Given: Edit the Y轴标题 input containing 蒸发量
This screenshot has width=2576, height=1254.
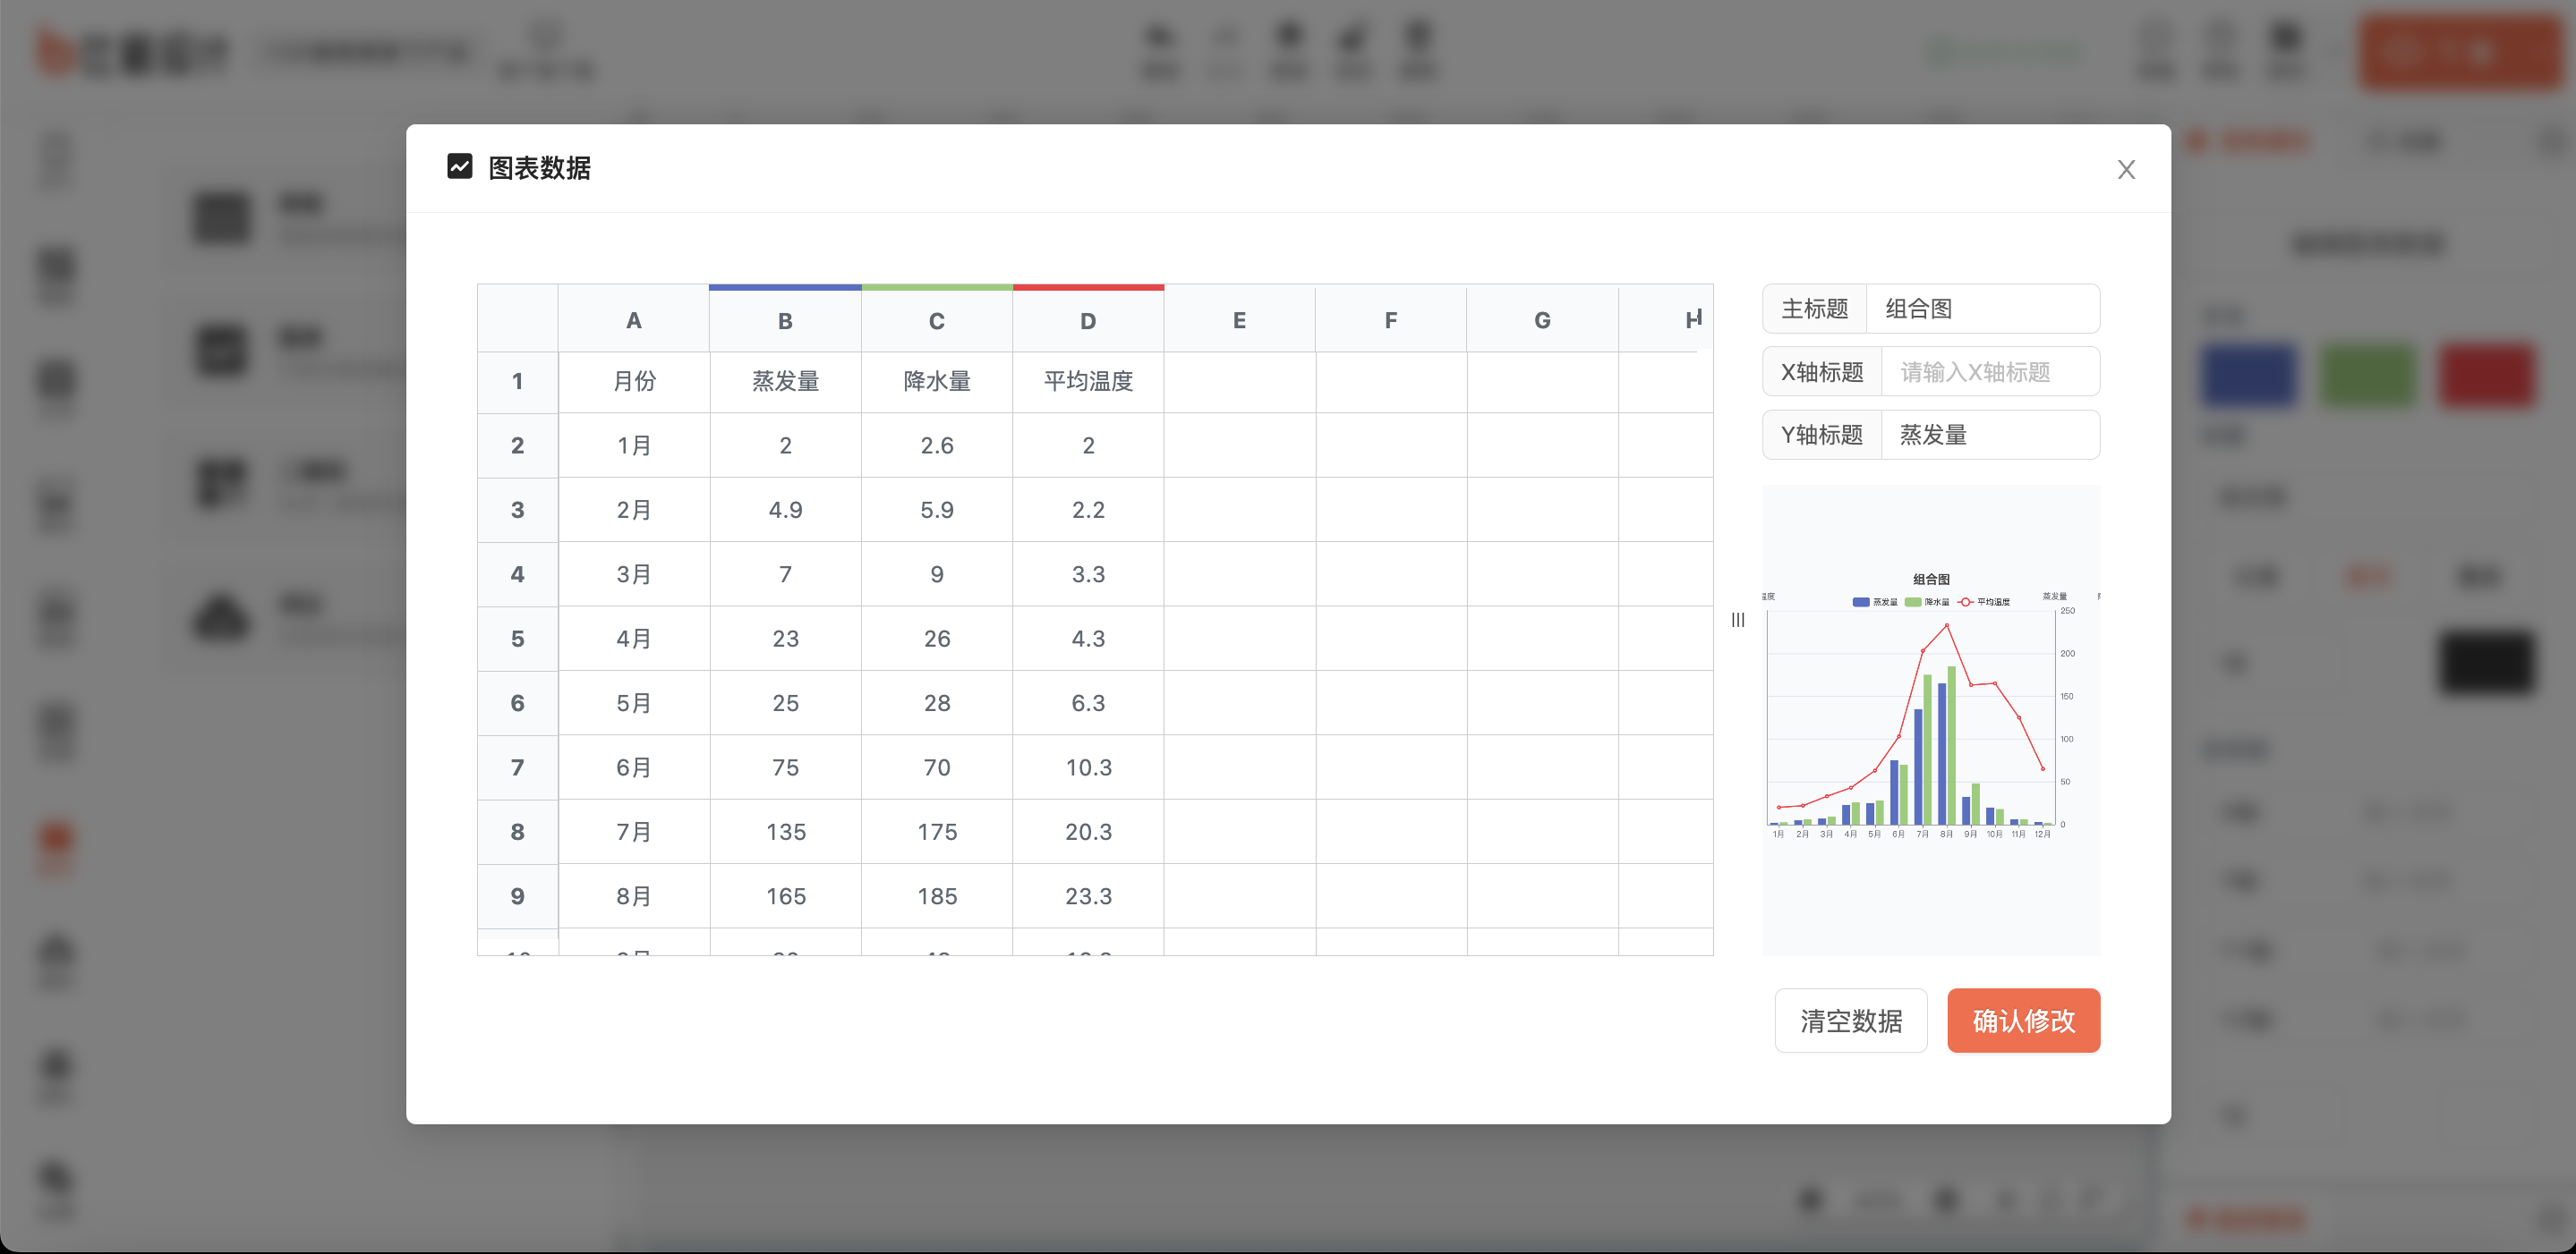Looking at the screenshot, I should pos(1989,435).
